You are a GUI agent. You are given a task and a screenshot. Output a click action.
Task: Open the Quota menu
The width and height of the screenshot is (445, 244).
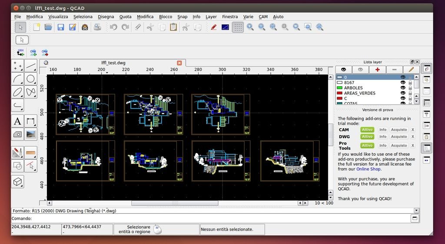pyautogui.click(x=125, y=17)
